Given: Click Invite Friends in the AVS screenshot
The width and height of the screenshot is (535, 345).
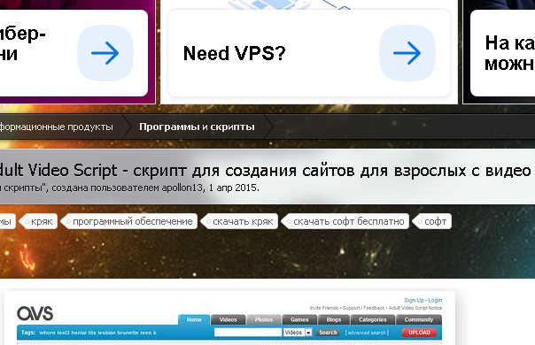Looking at the screenshot, I should coord(324,308).
